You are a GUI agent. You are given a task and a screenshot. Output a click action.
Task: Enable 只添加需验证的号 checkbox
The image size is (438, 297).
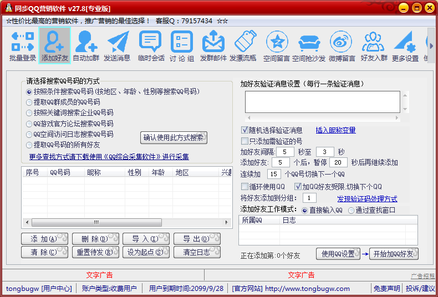point(245,141)
